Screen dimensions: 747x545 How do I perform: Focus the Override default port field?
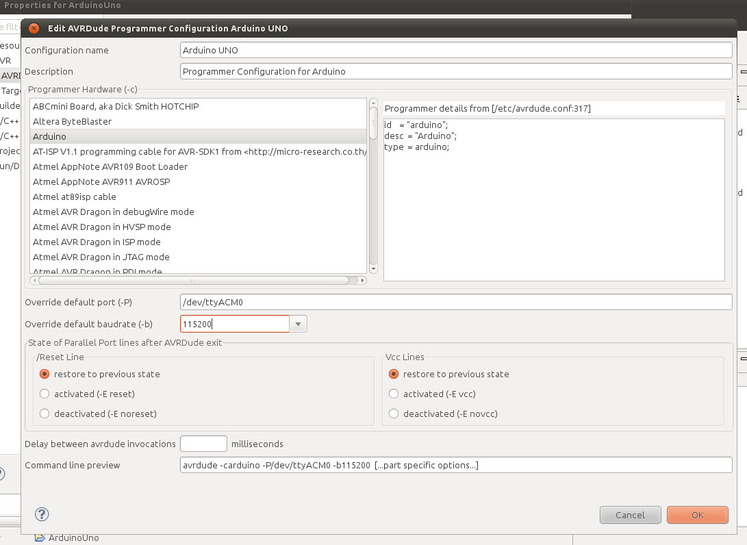456,302
